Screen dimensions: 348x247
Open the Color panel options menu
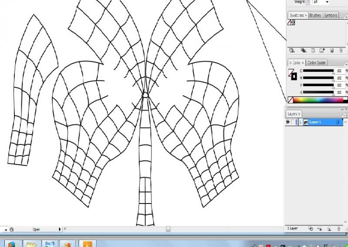[x=346, y=64]
